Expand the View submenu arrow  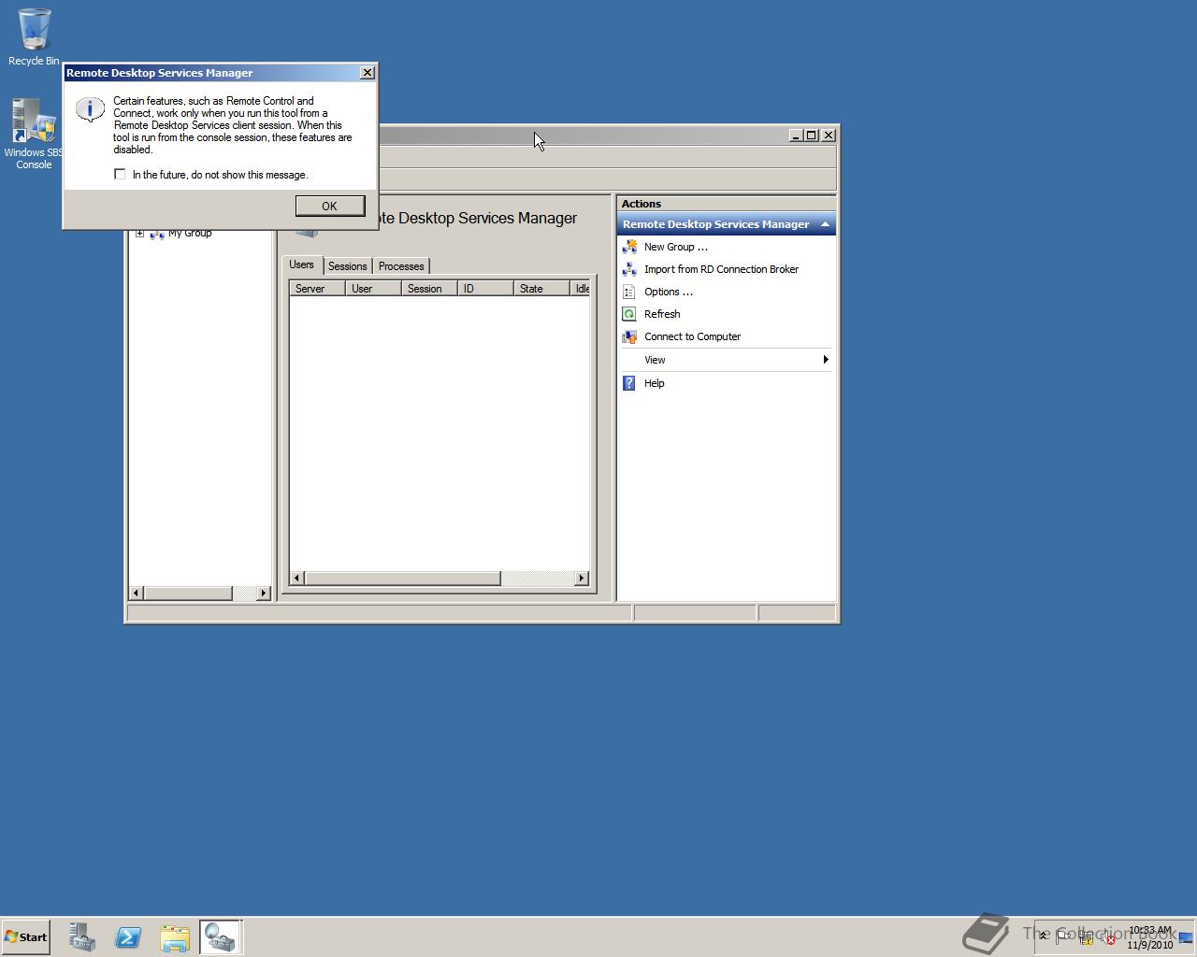tap(825, 360)
